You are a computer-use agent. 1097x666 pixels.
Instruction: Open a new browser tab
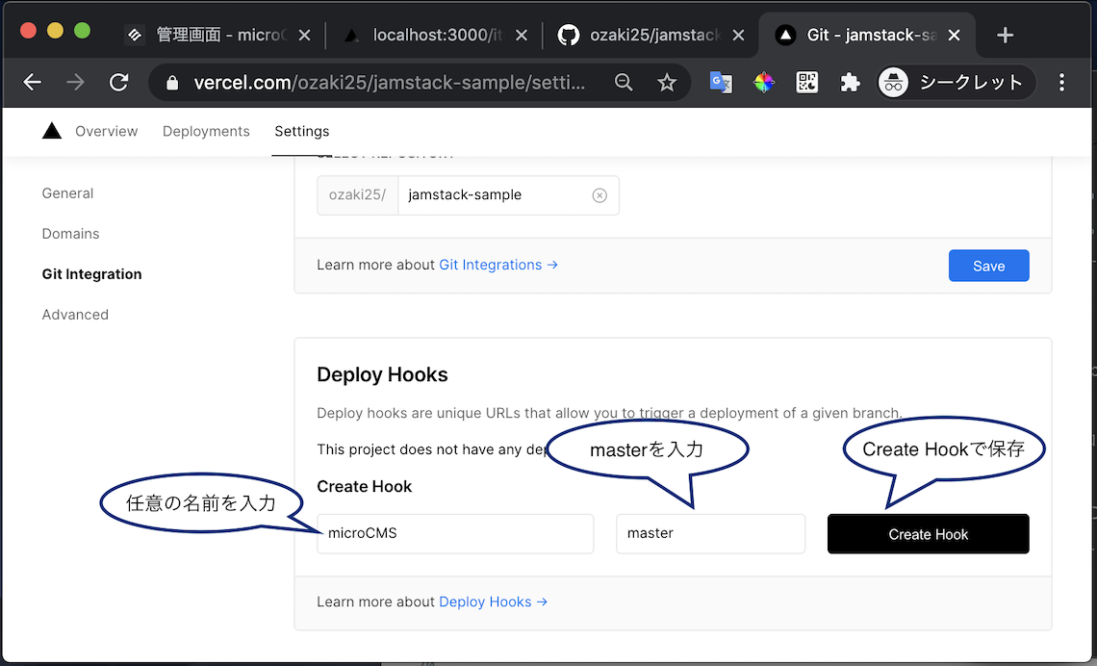1005,35
